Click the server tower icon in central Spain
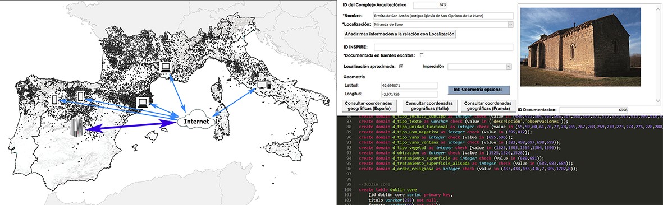This screenshot has height=205, width=663. click(x=77, y=128)
